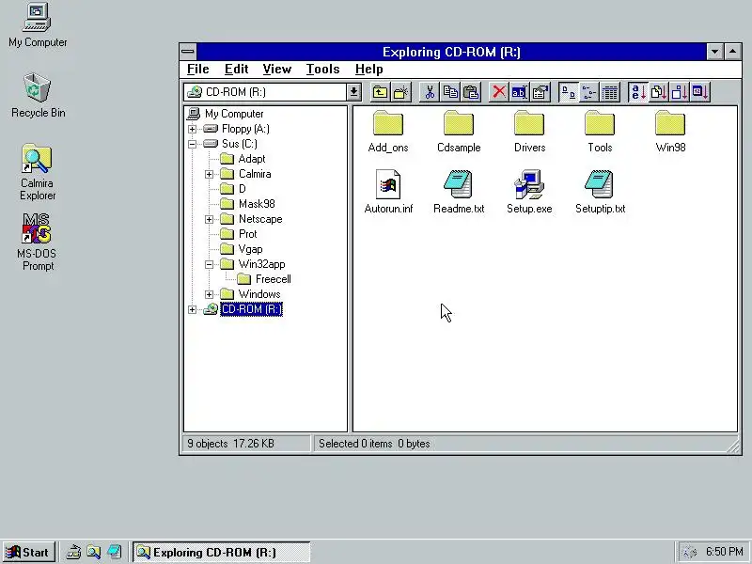Expand the Floppy (A:) tree node
Screen dimensions: 752x564
[192, 129]
